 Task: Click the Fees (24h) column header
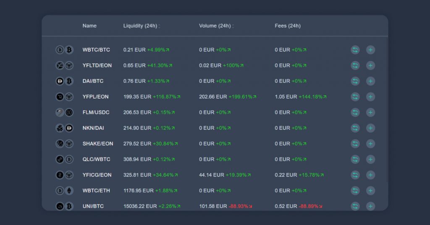click(x=288, y=26)
